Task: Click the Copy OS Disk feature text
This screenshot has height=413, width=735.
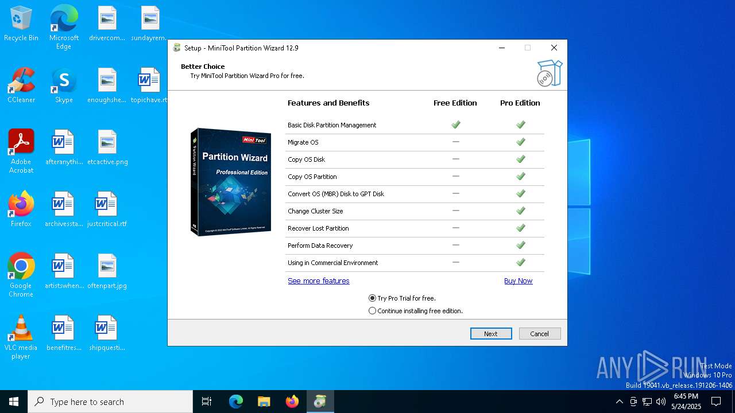Action: click(x=307, y=159)
